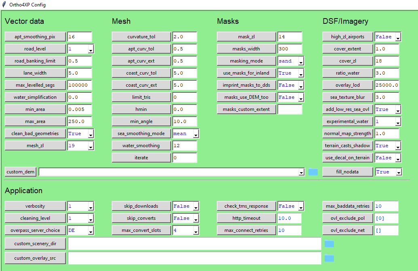
Task: Open the check_tms_response dropdown
Action: click(x=301, y=206)
